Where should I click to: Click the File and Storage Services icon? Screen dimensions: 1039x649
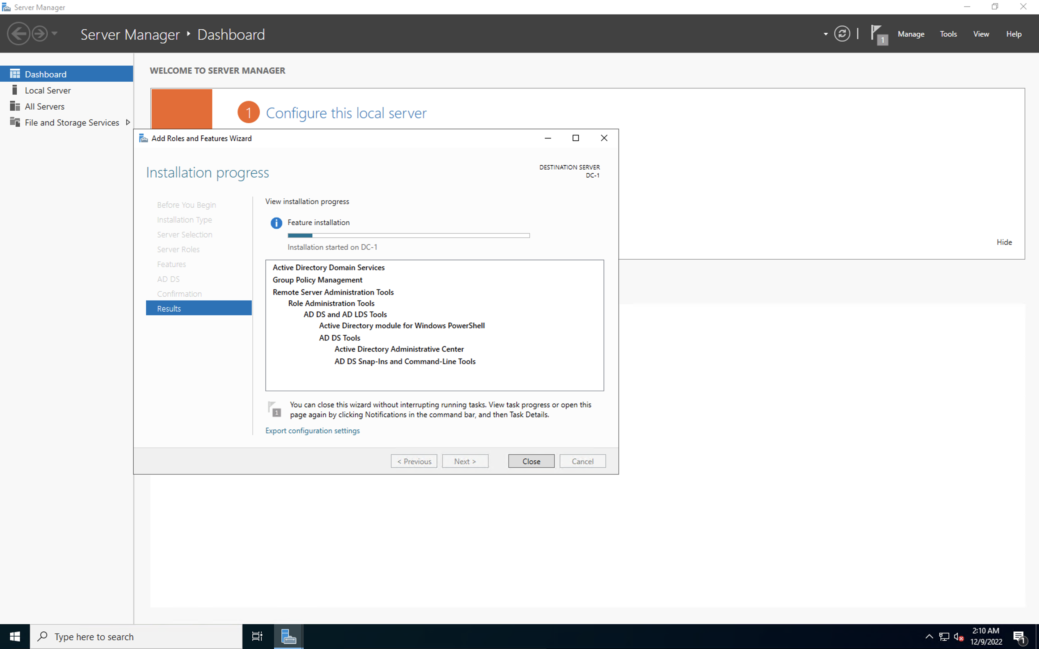(15, 122)
